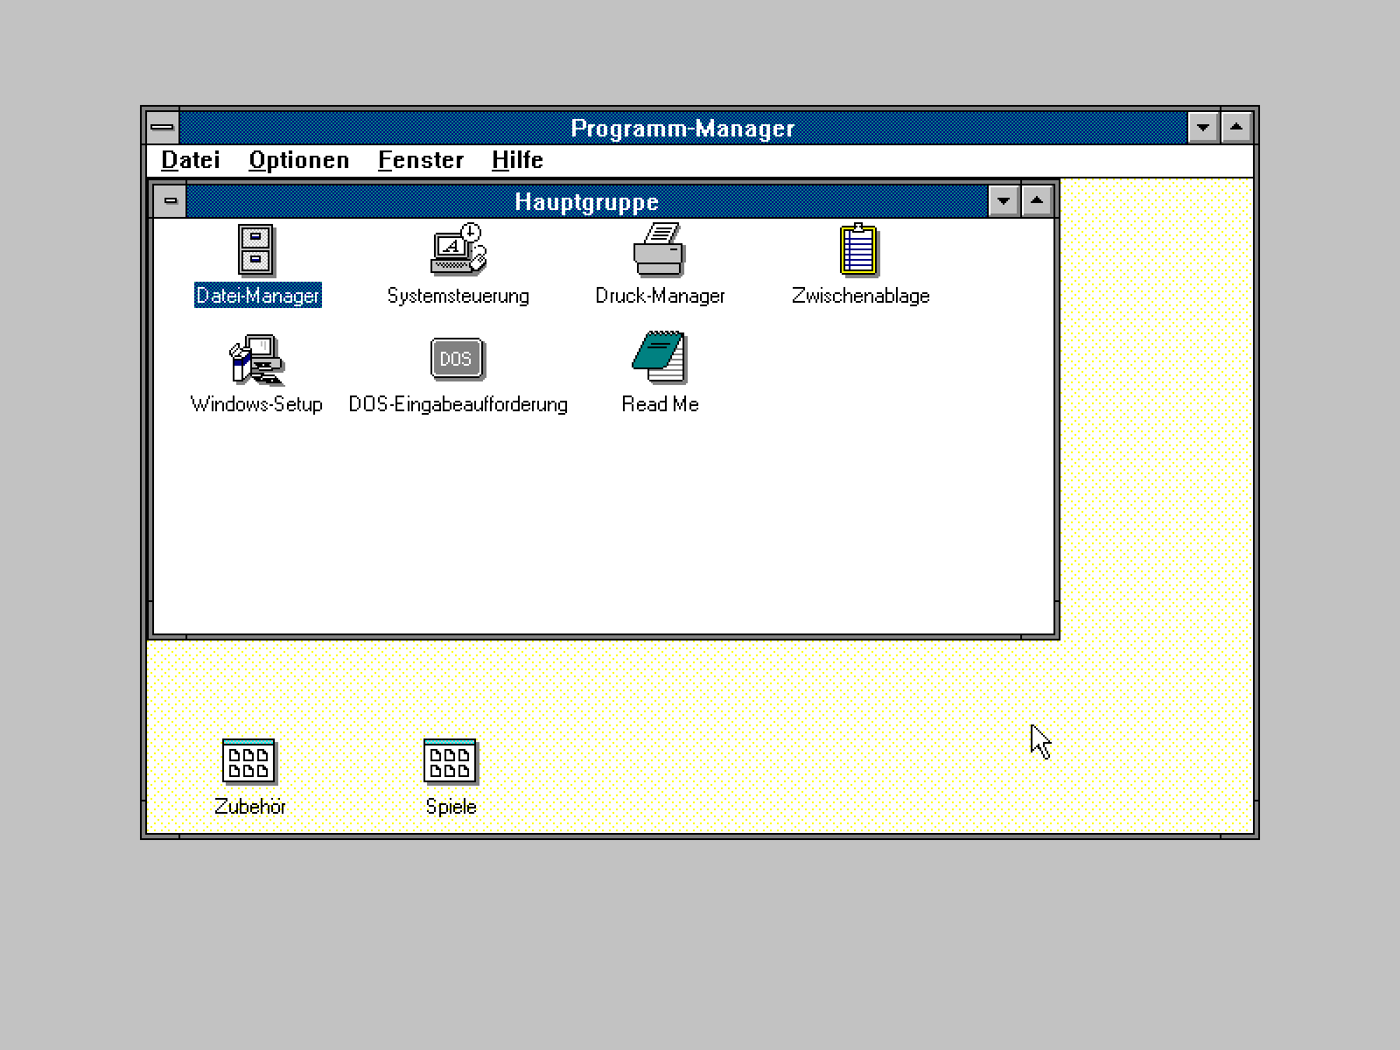
Task: Open the Programm-Manager system control menu box
Action: [x=163, y=128]
